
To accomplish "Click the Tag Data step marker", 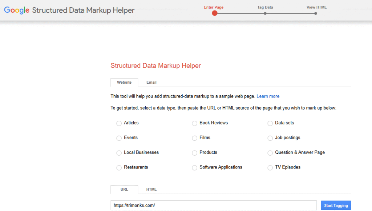I will coord(265,13).
